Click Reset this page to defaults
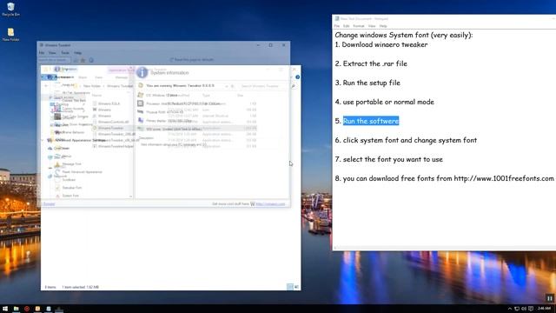The image size is (556, 313). point(192,60)
